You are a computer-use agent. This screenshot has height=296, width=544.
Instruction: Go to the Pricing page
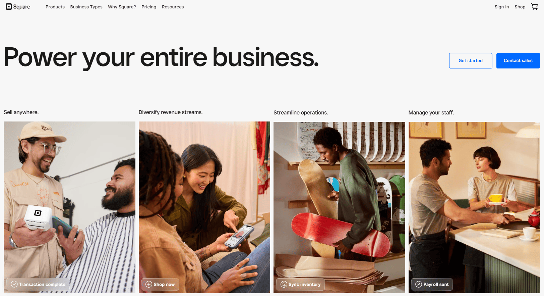point(149,7)
